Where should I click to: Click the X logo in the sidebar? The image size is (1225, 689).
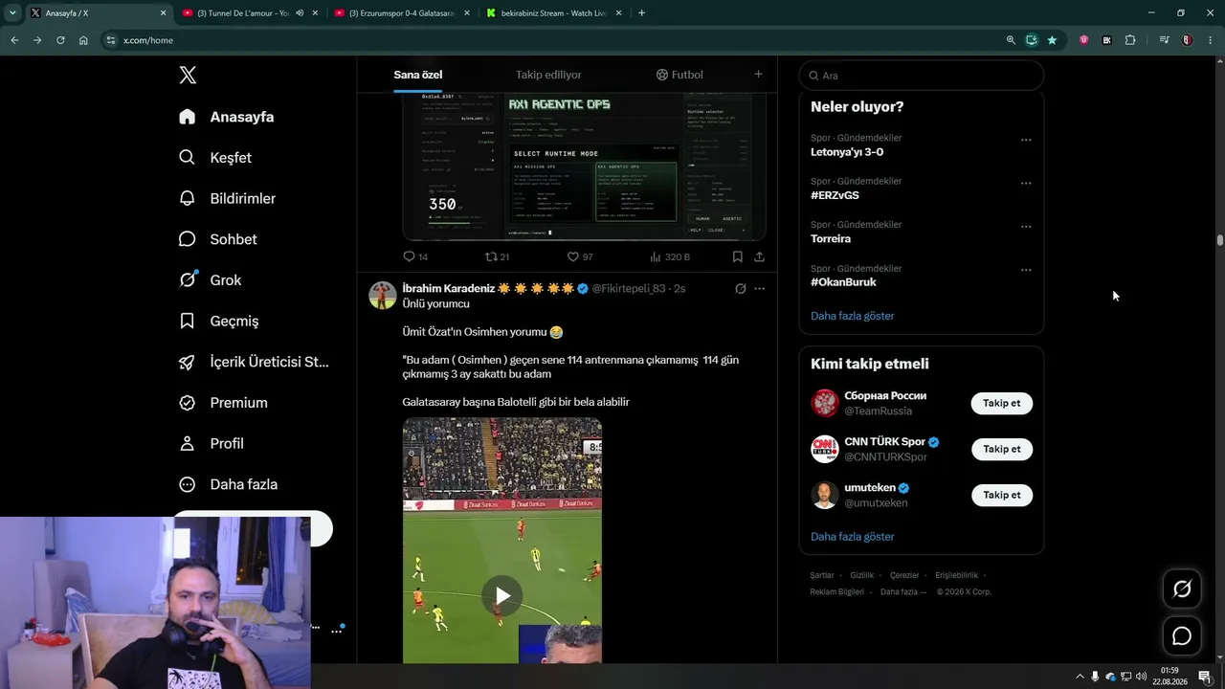pos(188,76)
